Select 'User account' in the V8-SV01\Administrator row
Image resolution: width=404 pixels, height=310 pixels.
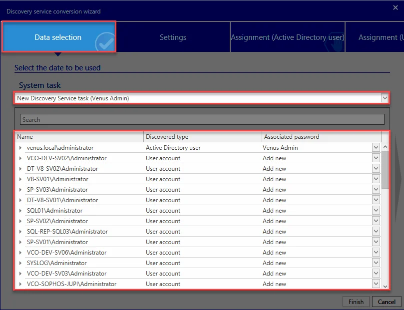pos(163,179)
